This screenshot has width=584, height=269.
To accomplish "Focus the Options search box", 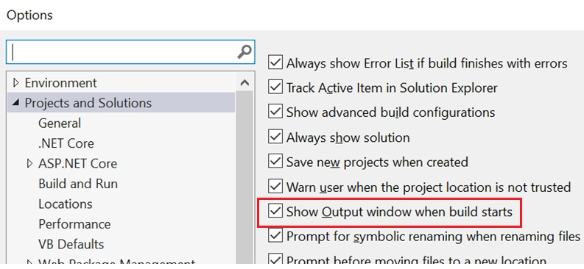I will pyautogui.click(x=130, y=51).
